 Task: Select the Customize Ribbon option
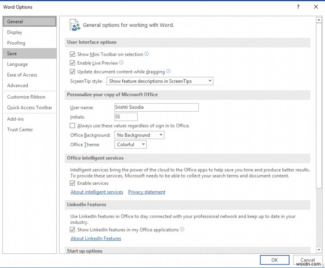point(26,97)
